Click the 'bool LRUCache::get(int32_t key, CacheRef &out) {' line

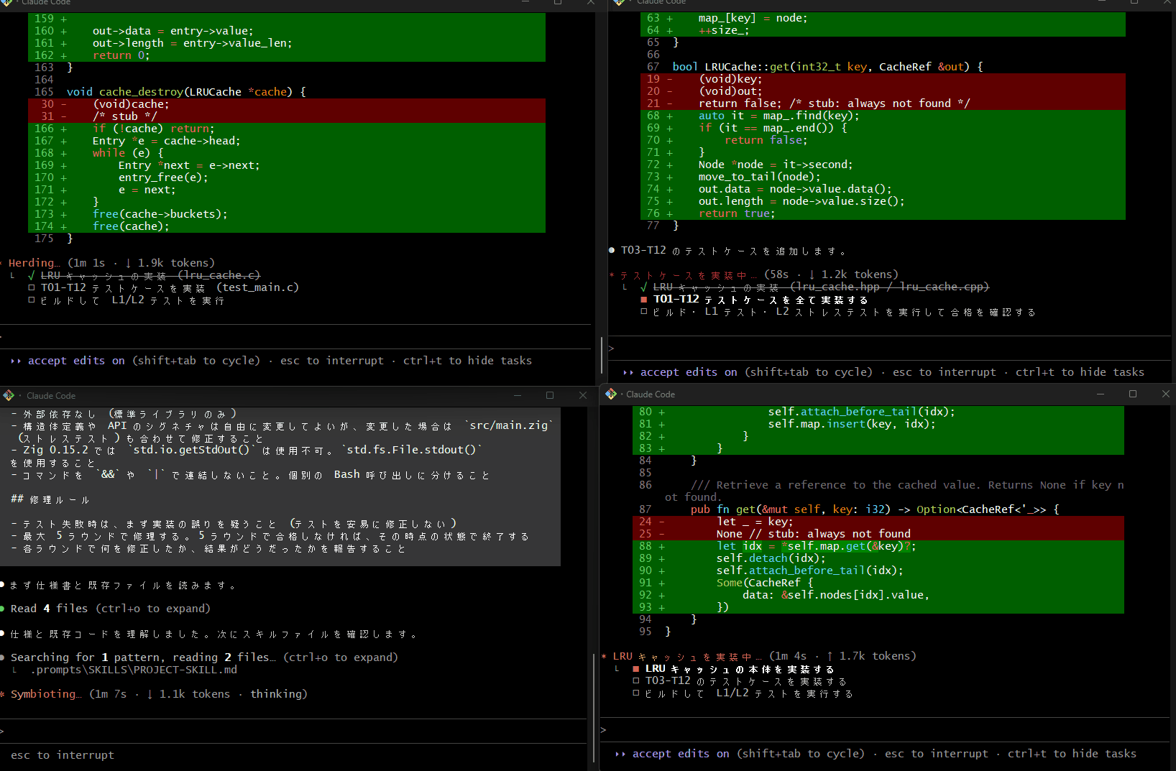827,67
